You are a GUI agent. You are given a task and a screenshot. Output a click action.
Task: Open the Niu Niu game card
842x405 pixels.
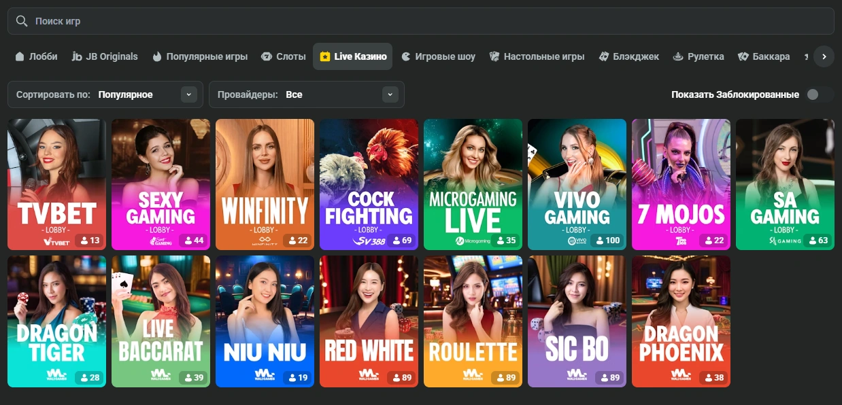click(265, 321)
